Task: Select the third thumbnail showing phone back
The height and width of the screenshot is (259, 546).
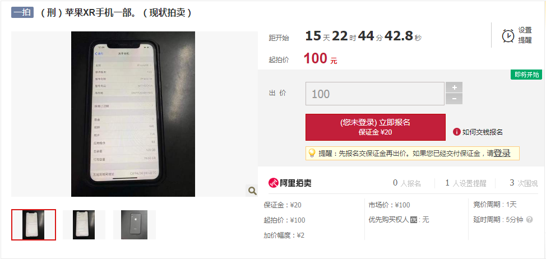Action: pyautogui.click(x=135, y=225)
